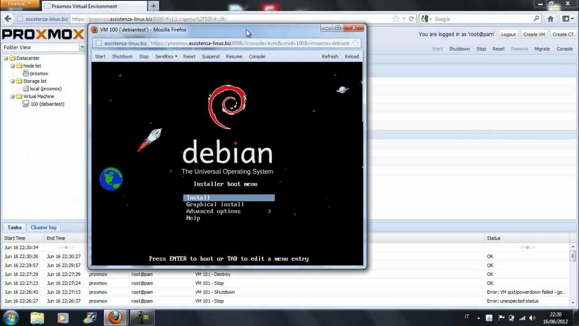579x326 pixels.
Task: Select the proxmox node icon in tree
Action: click(26, 73)
